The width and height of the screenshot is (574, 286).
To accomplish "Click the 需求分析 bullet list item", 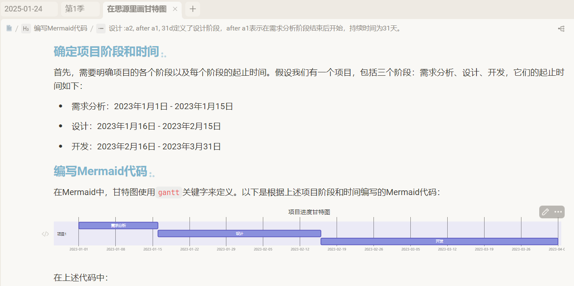I will [x=152, y=106].
